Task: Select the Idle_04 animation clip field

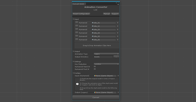Action: click(104, 33)
